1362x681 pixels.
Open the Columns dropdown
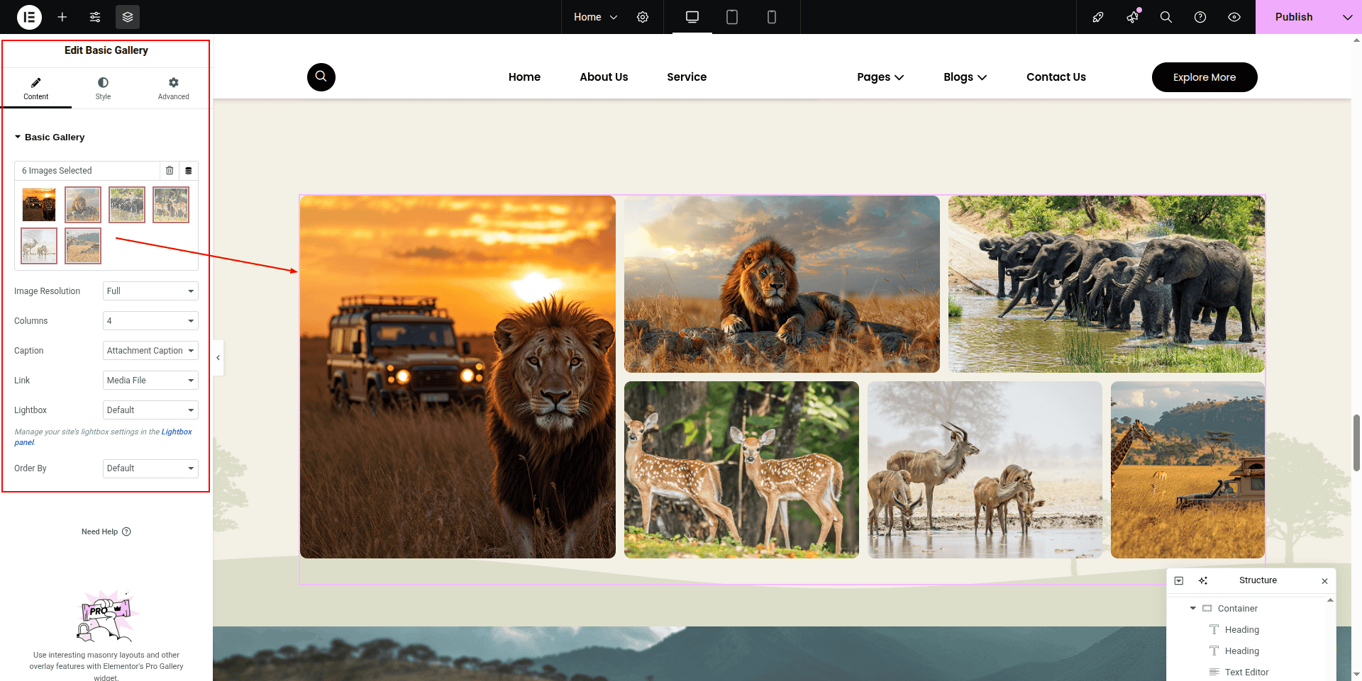click(x=150, y=321)
